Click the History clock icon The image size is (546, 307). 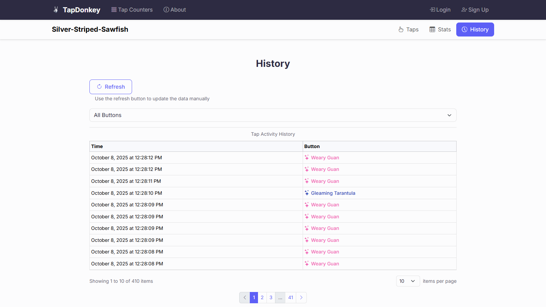click(x=464, y=29)
